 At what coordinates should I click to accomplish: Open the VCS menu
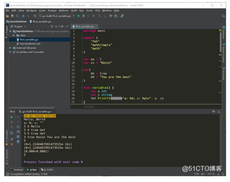point(97,11)
